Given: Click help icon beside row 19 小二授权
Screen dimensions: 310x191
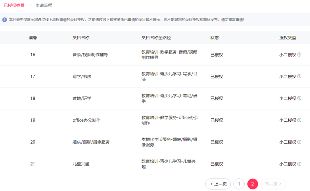Looking at the screenshot, I should coord(299,120).
